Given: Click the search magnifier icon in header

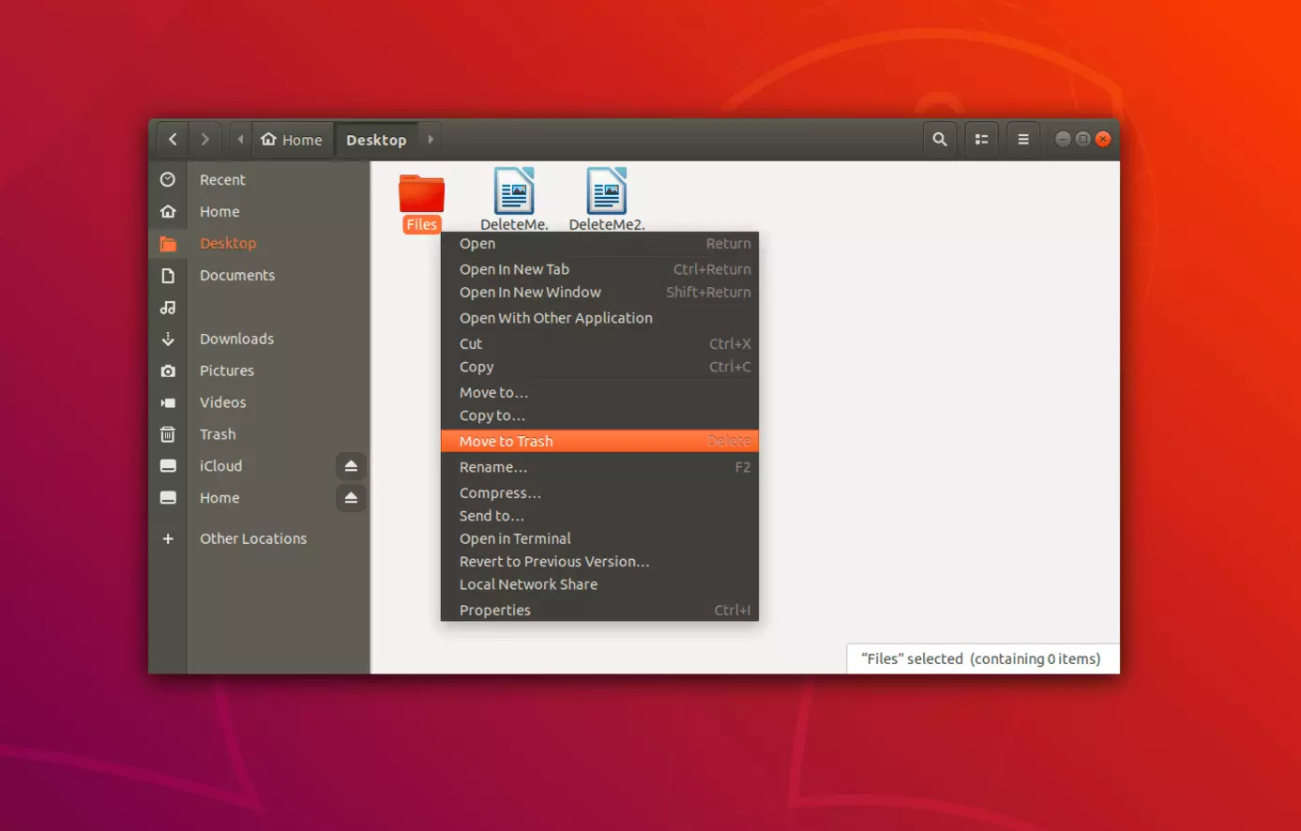Looking at the screenshot, I should (939, 140).
